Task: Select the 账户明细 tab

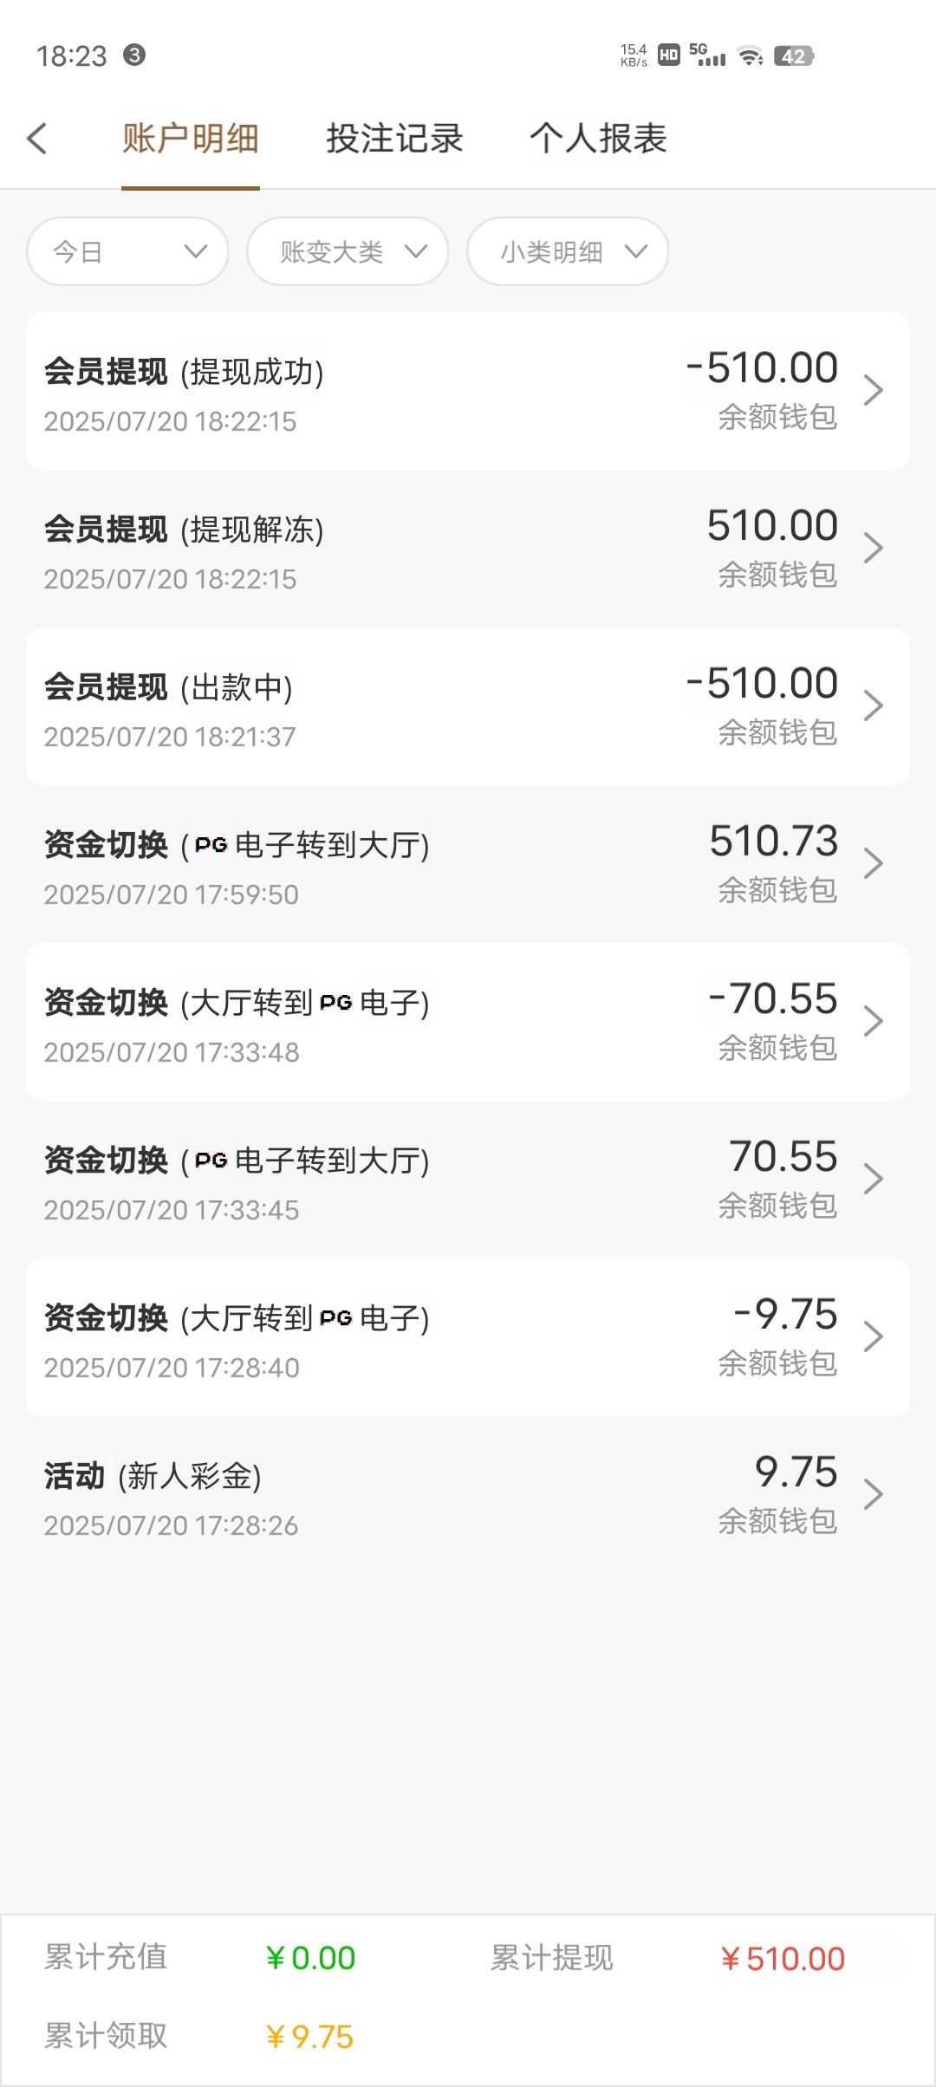Action: pos(191,139)
